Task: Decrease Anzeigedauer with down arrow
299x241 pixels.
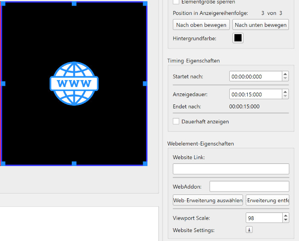Action: click(285, 96)
